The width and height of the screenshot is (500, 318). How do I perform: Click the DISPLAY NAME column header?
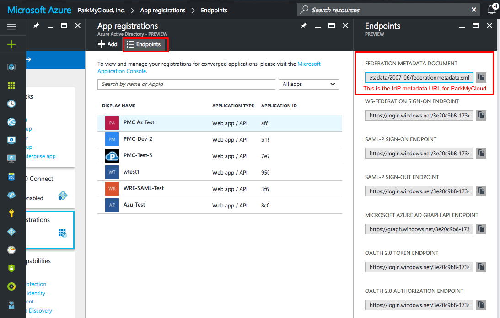pyautogui.click(x=118, y=106)
